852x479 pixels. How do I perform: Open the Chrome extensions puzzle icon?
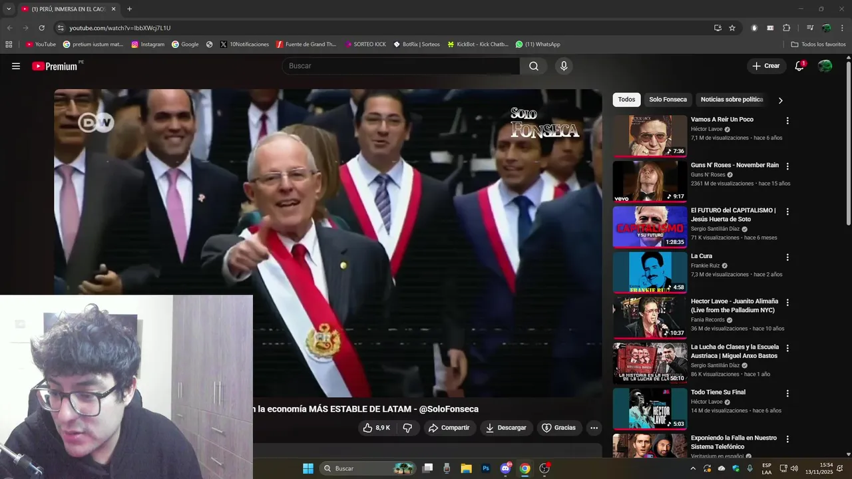pos(786,28)
